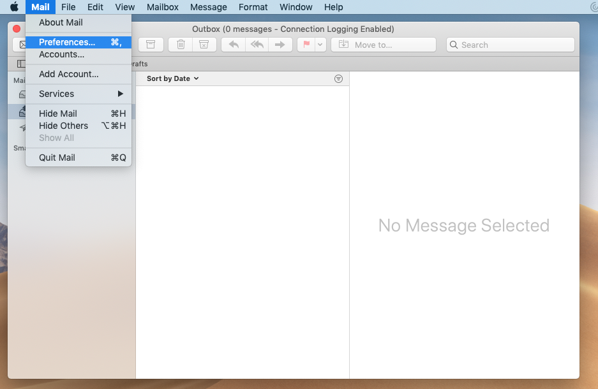Open the Edit menu
Viewport: 598px width, 389px height.
95,7
